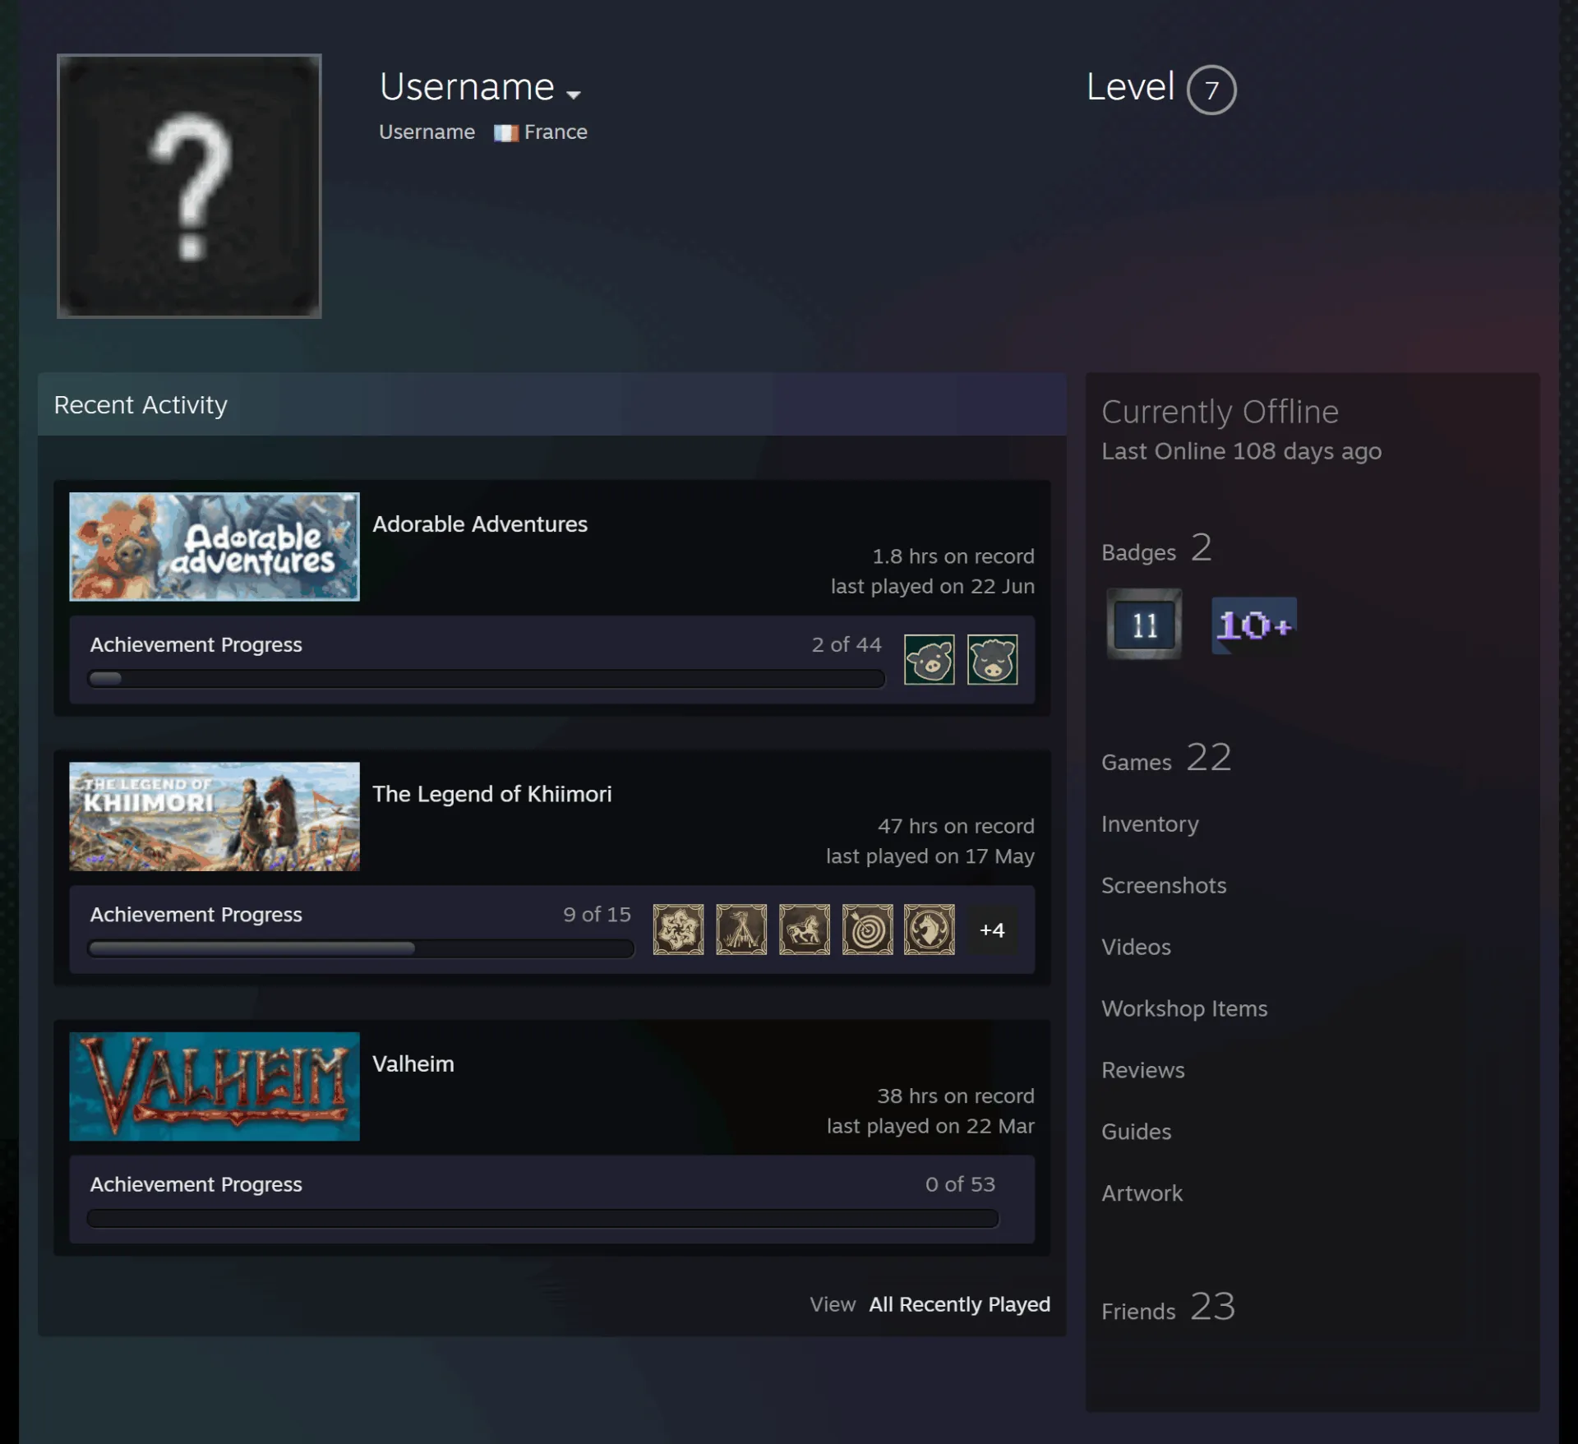Click the Adorable Adventures game title
Screen dimensions: 1578x1444
tap(480, 524)
